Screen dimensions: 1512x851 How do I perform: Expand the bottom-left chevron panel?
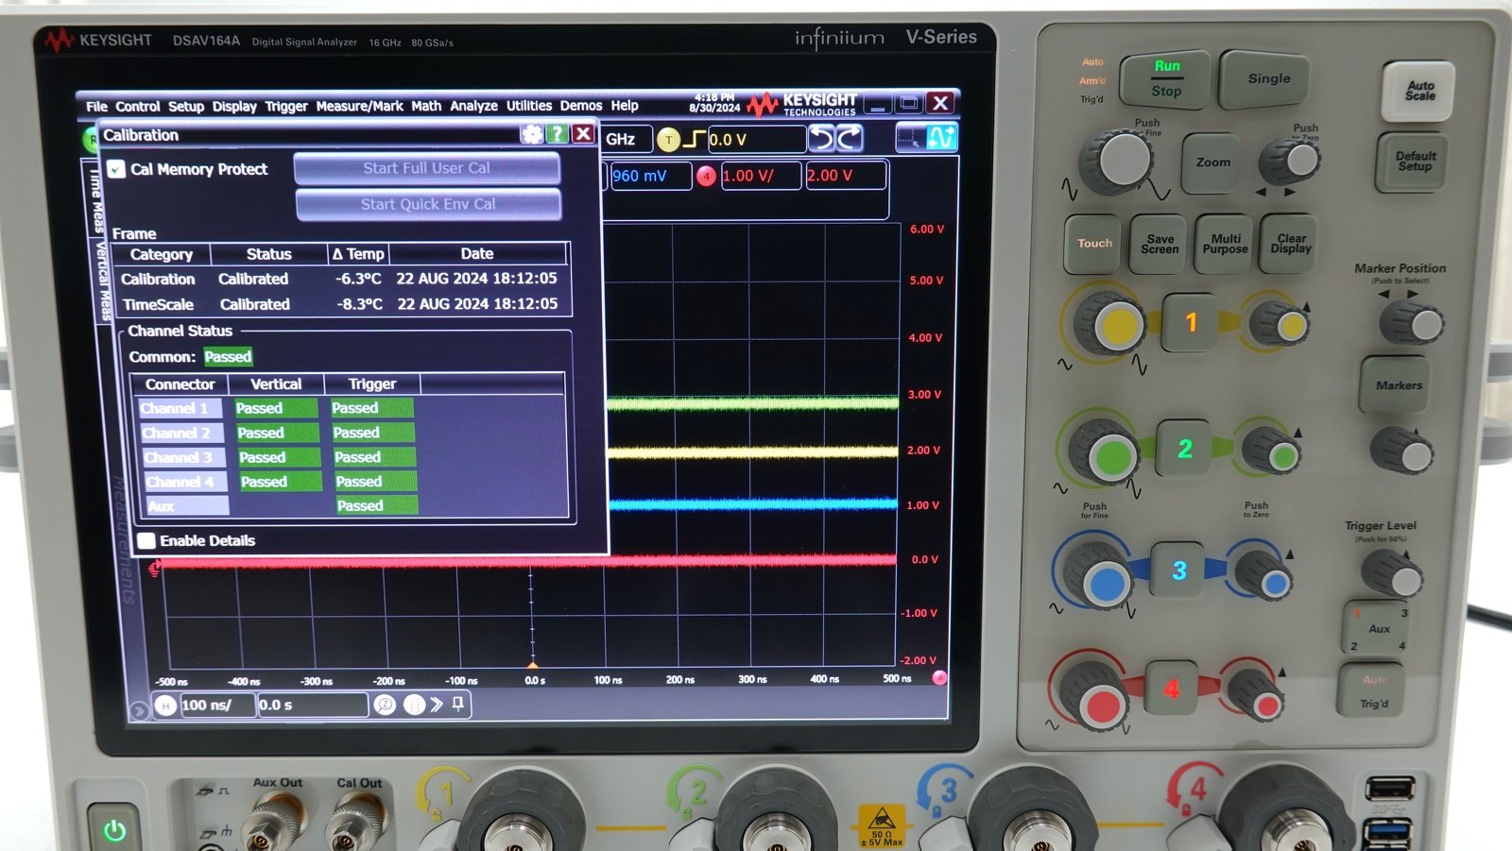[138, 710]
